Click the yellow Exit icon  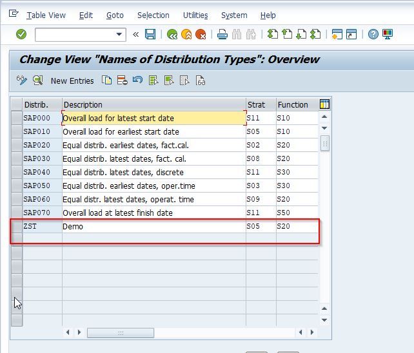186,34
